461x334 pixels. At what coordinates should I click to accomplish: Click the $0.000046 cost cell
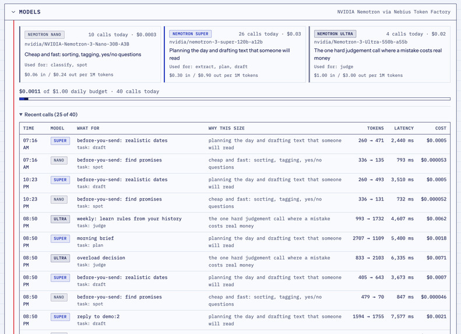click(x=434, y=297)
